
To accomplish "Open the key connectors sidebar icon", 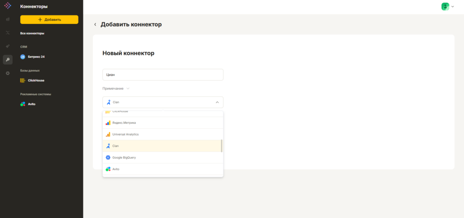I will coord(8,60).
